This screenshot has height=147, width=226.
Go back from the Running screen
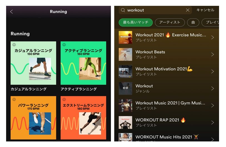coord(11,12)
